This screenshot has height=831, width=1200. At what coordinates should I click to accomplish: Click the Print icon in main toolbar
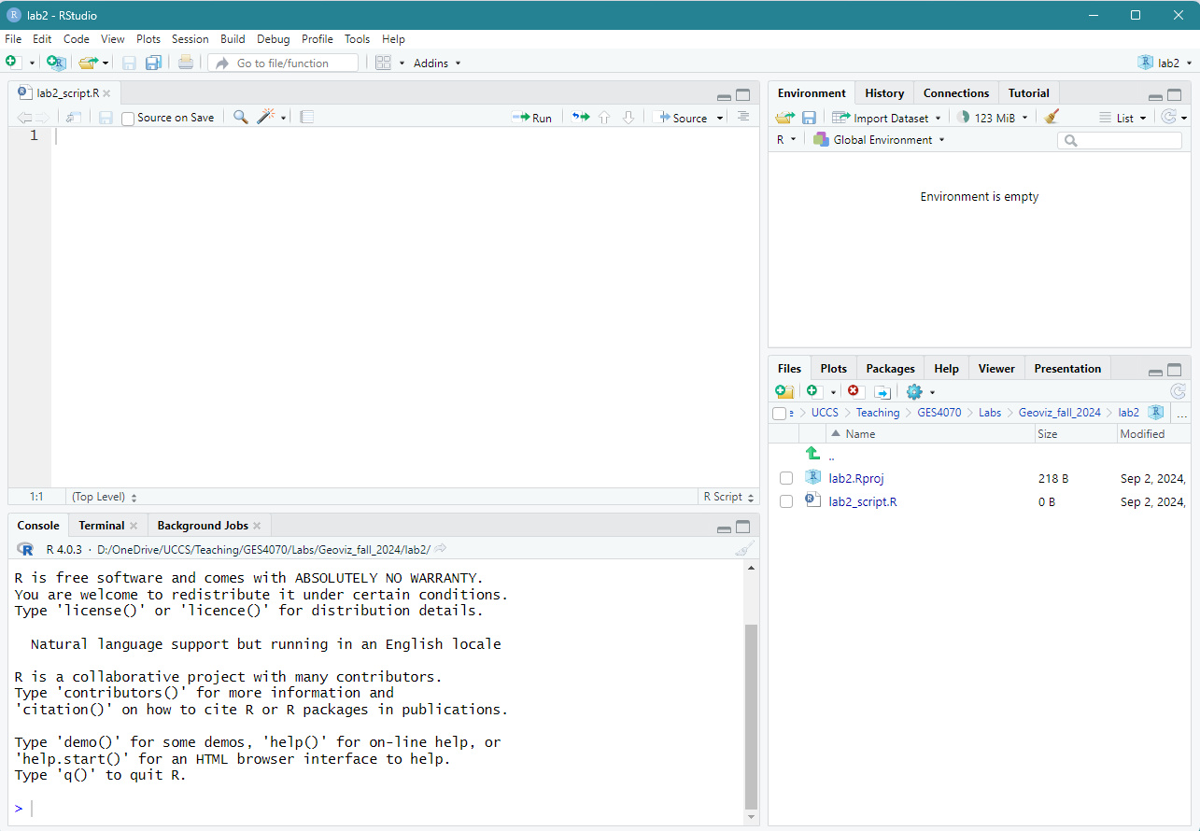186,63
